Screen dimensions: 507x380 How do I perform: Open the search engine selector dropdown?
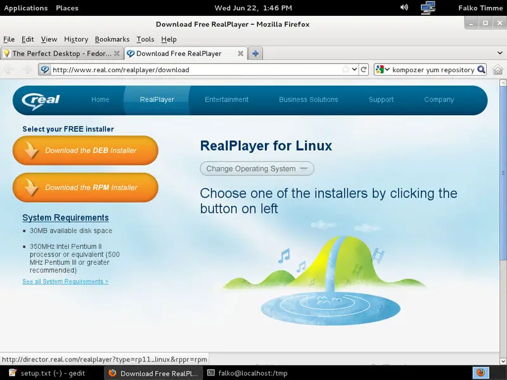click(x=383, y=70)
